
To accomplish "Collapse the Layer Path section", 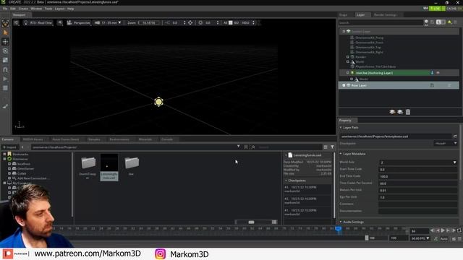I will tap(341, 128).
